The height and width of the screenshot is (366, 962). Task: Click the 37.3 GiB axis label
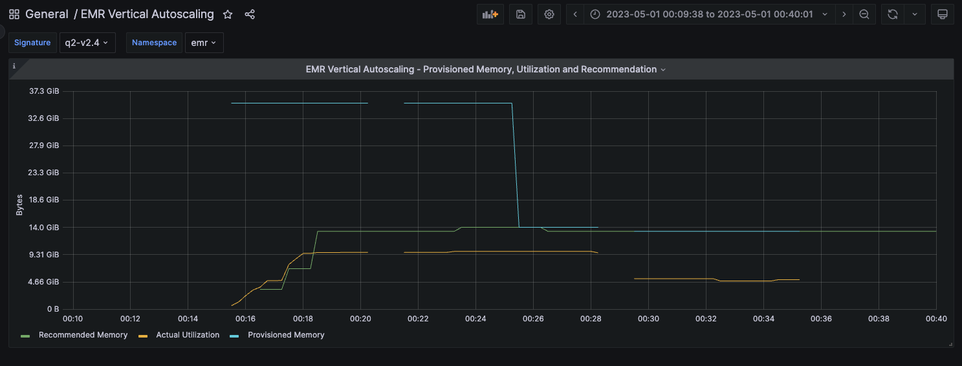click(x=44, y=91)
